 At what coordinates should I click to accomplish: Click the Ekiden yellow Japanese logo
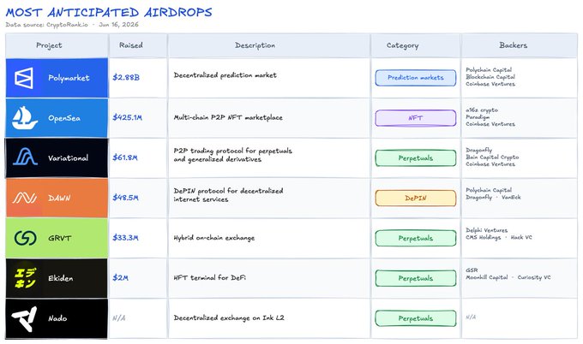(25, 278)
